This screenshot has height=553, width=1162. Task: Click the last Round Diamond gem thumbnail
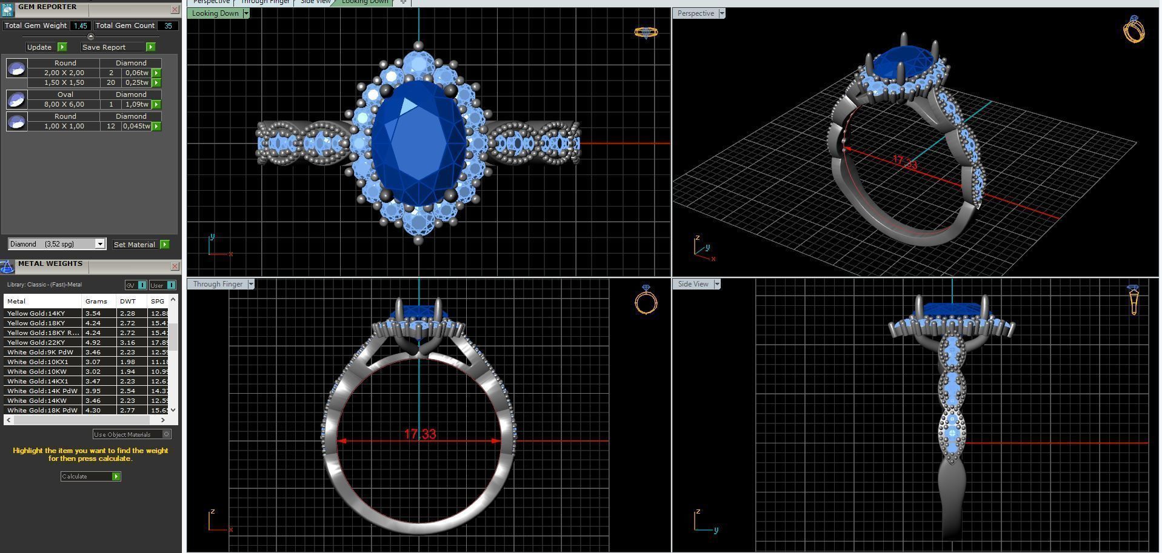point(16,121)
